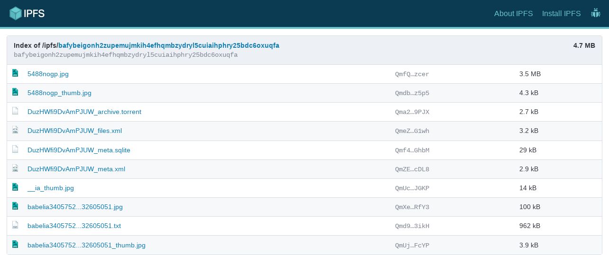
Task: Click hash Qma2…9PJX
Action: (x=412, y=112)
